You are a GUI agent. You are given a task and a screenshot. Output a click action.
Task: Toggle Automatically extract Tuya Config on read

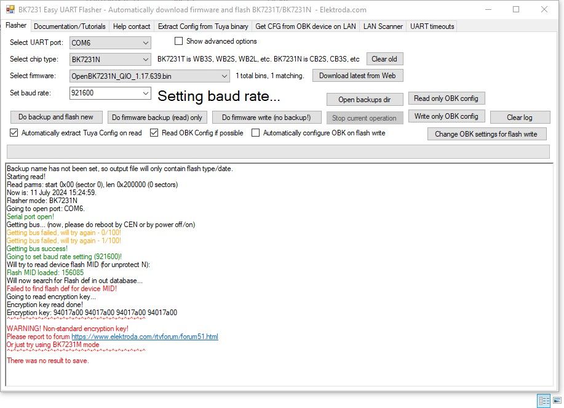(x=14, y=133)
